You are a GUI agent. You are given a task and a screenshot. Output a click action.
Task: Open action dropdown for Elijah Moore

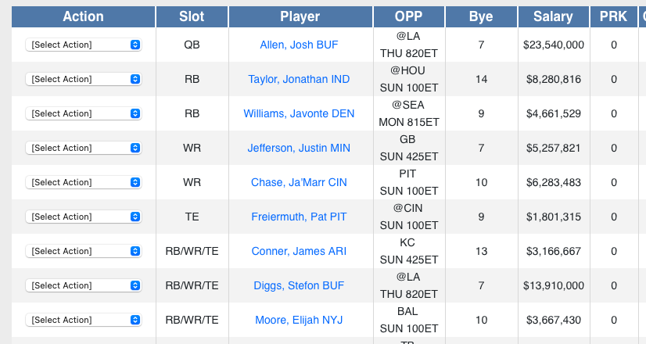pos(84,320)
